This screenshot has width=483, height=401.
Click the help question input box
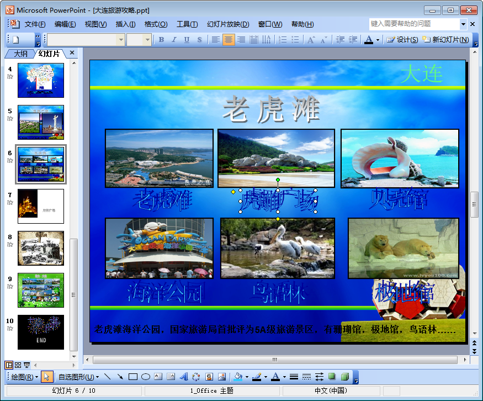(x=415, y=24)
